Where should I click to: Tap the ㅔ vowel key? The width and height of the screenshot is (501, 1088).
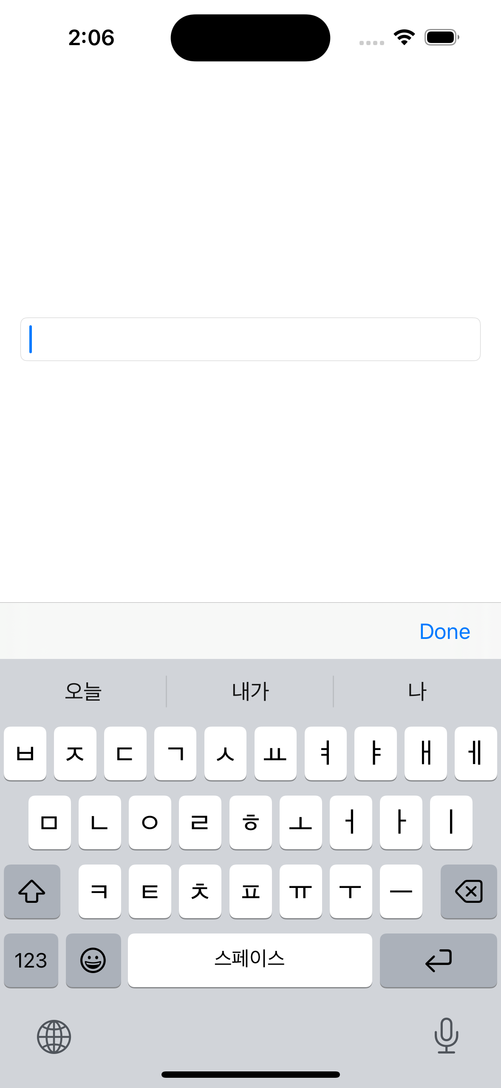pos(476,753)
